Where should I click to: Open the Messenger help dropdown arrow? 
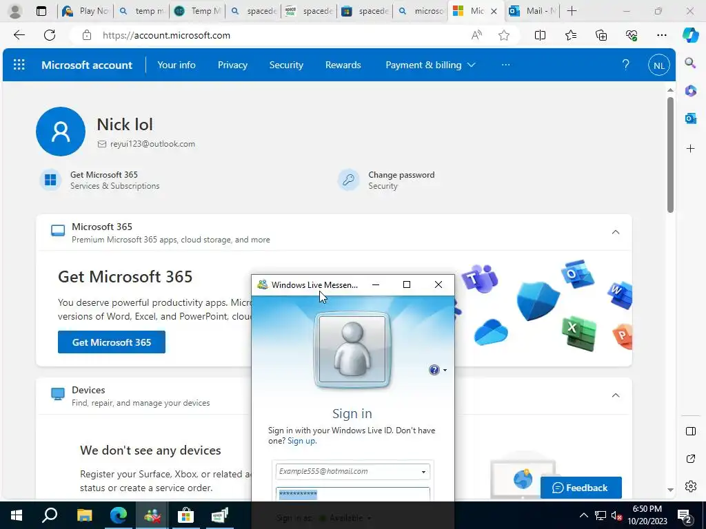pos(445,370)
